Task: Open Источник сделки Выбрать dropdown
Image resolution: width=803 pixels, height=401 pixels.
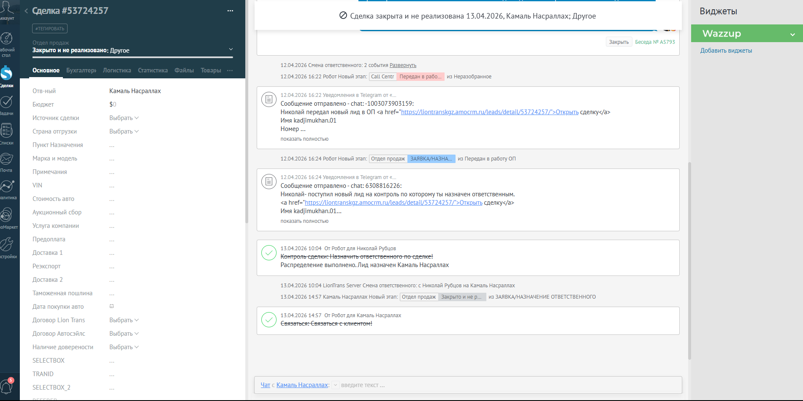Action: tap(124, 118)
